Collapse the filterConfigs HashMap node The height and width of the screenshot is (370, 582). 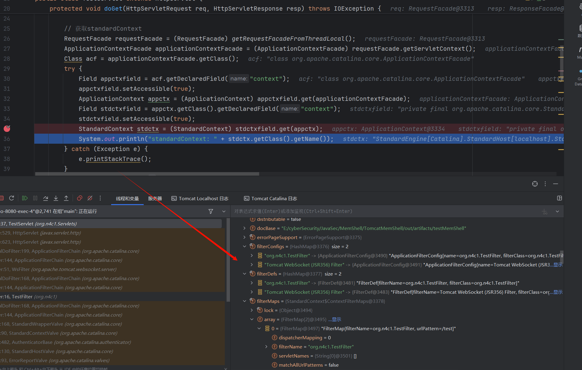(x=245, y=246)
